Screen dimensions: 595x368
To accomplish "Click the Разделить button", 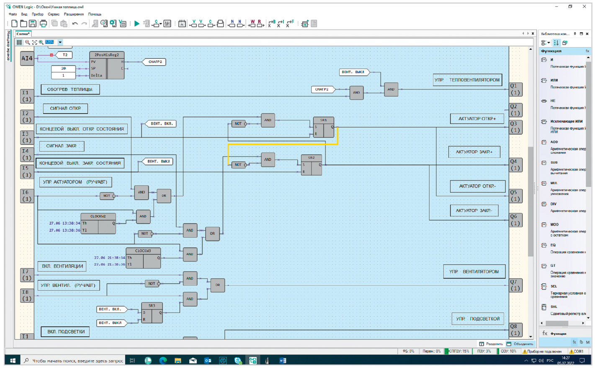I will click(491, 344).
